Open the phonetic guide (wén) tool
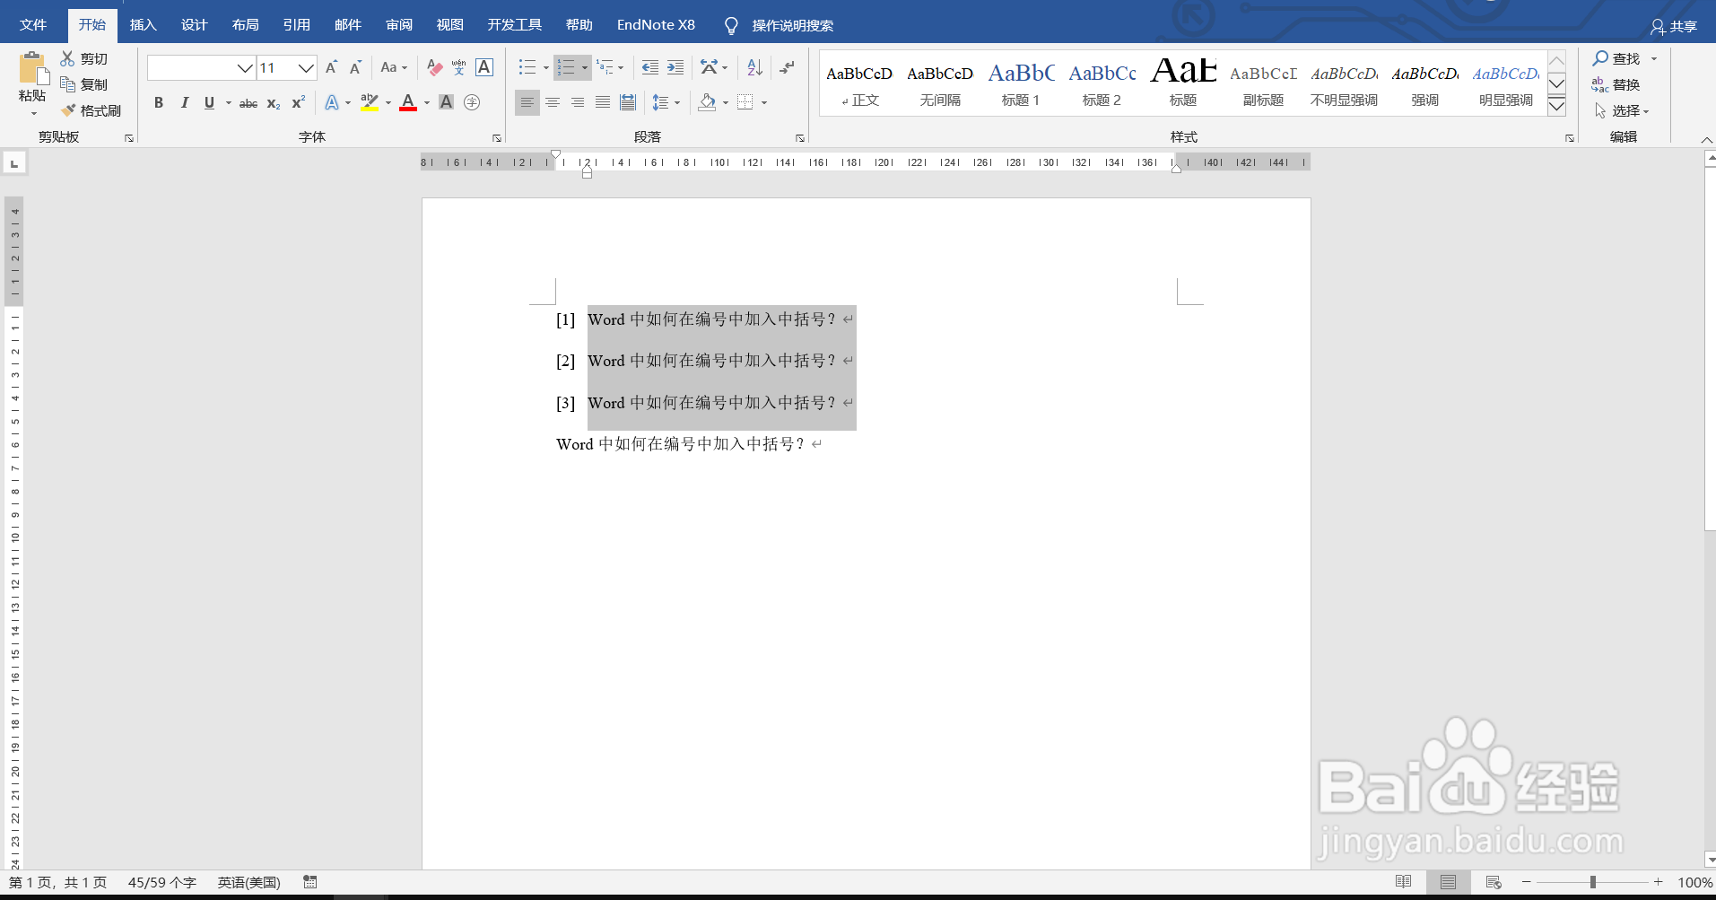Viewport: 1716px width, 900px height. (459, 67)
